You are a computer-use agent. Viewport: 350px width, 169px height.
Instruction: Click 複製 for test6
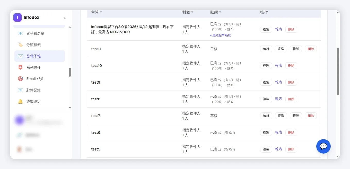[x=266, y=132]
